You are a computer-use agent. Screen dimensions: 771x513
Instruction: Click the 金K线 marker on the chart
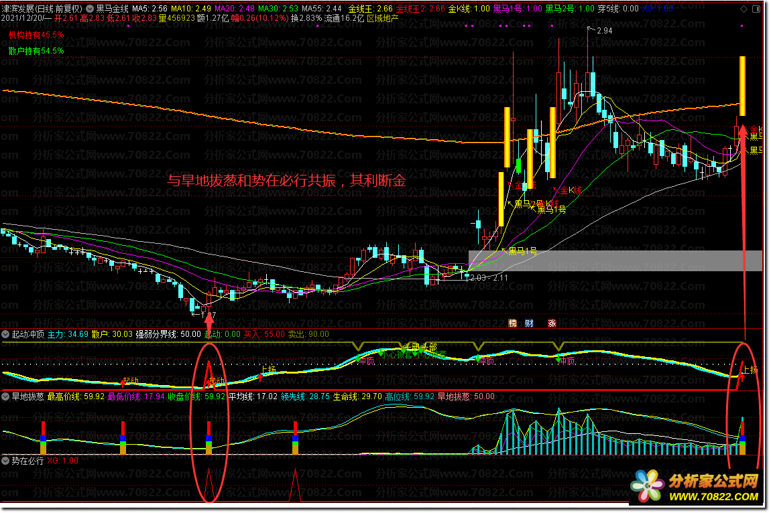[571, 190]
